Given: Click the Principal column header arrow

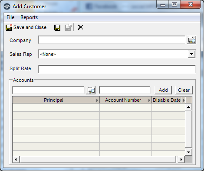Looking at the screenshot, I should [x=97, y=100].
